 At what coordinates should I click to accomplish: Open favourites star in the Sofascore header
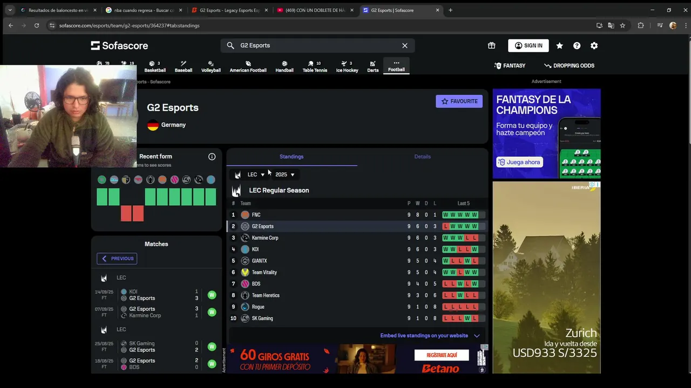click(x=560, y=46)
